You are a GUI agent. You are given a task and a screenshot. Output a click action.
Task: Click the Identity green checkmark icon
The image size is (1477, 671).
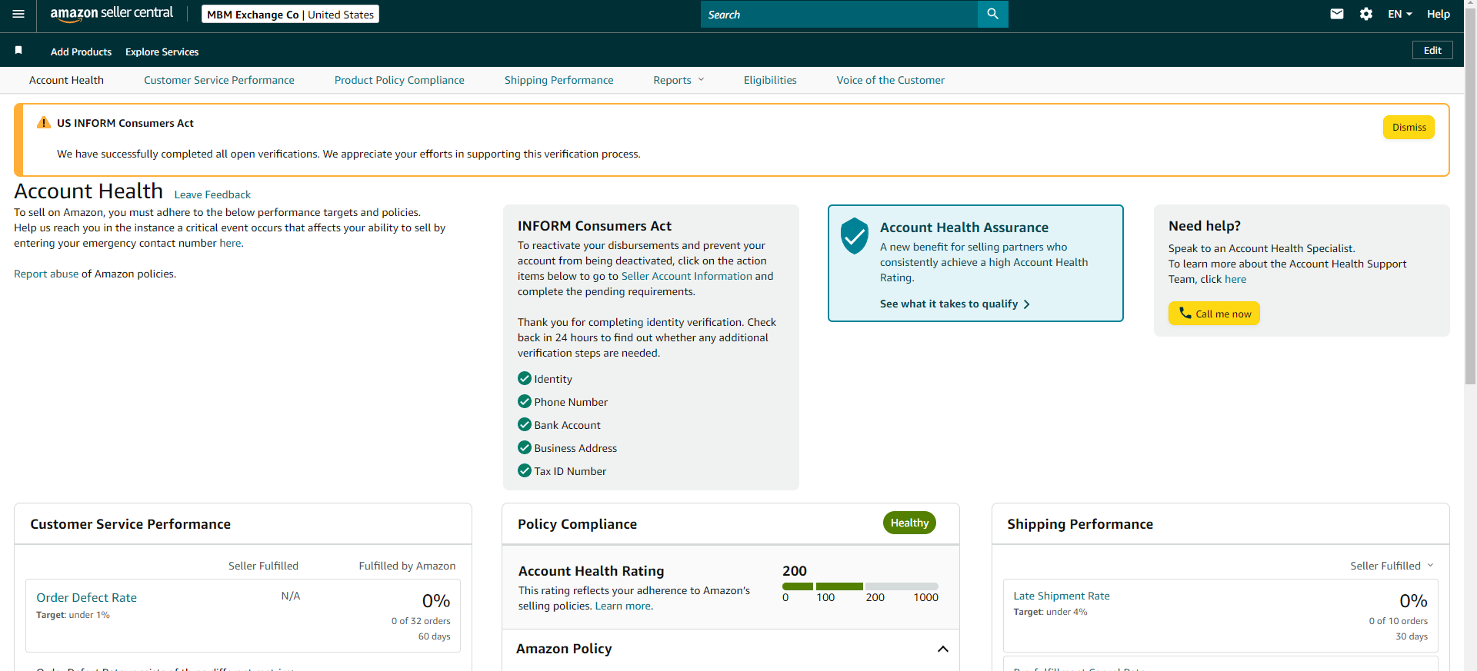(525, 378)
